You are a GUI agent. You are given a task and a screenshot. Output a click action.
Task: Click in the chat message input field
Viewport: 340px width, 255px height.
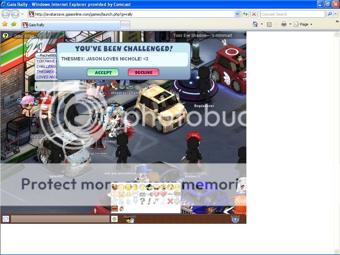coord(60,219)
